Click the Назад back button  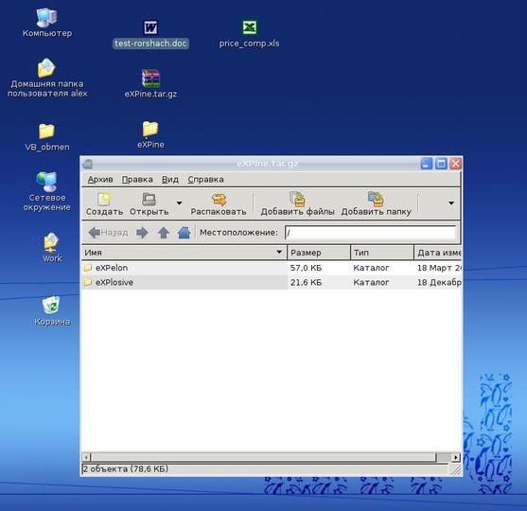108,233
